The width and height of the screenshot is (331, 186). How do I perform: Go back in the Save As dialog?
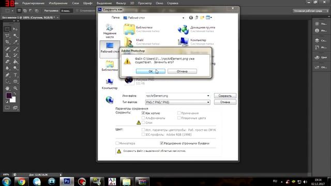[x=191, y=18]
